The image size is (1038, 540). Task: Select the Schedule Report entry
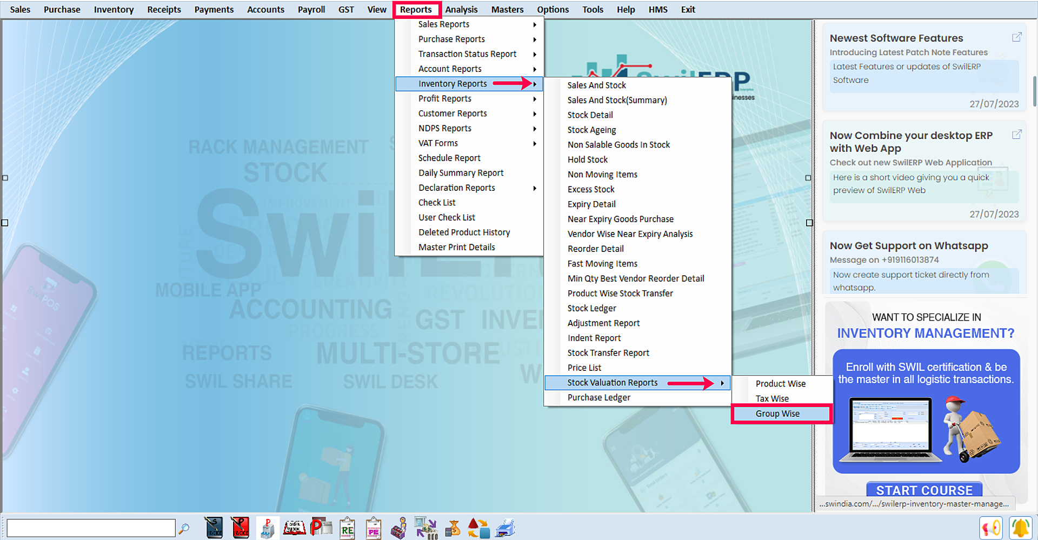click(469, 158)
